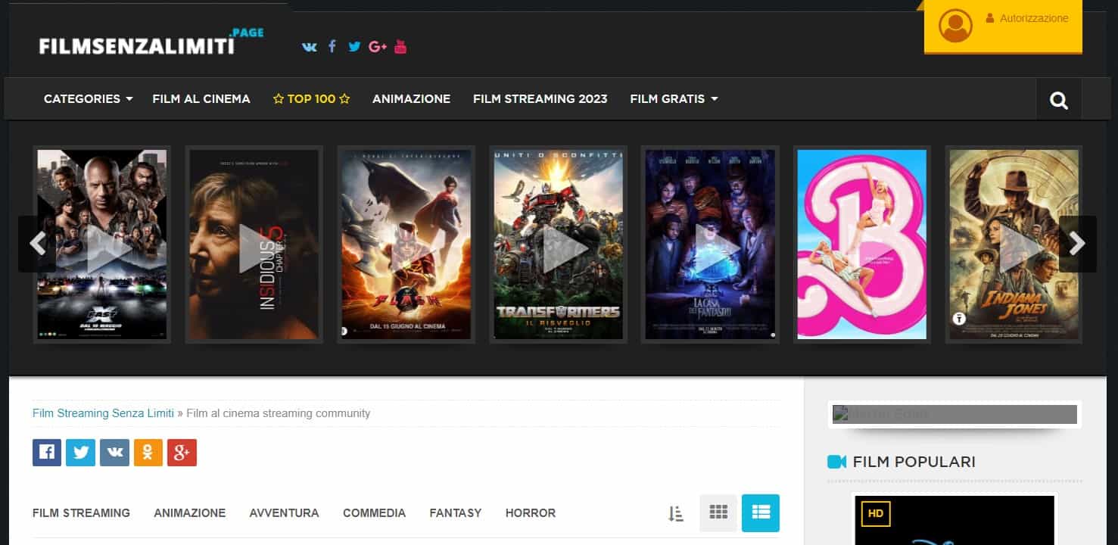Go to next carousel slide
This screenshot has height=545, width=1118.
[1078, 244]
